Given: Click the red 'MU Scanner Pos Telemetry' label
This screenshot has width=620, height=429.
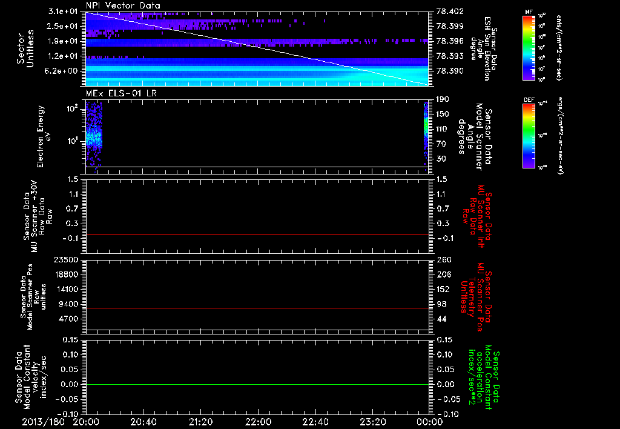Looking at the screenshot, I should click(476, 297).
